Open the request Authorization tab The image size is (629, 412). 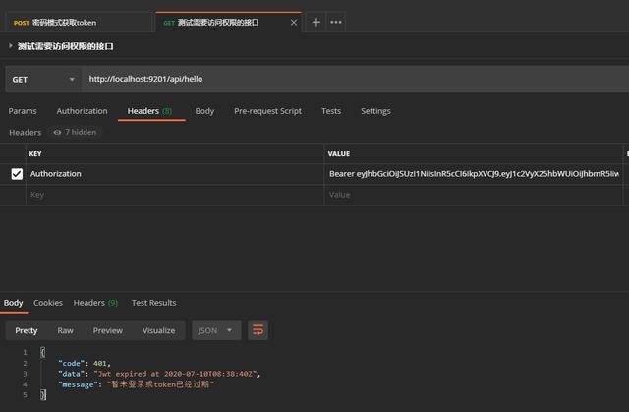tap(82, 111)
